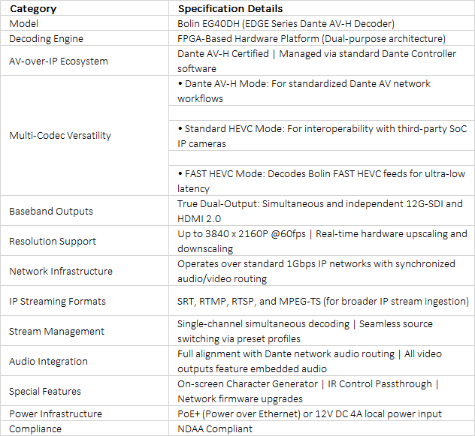Click the PoE+ power input details cell

(x=322, y=413)
